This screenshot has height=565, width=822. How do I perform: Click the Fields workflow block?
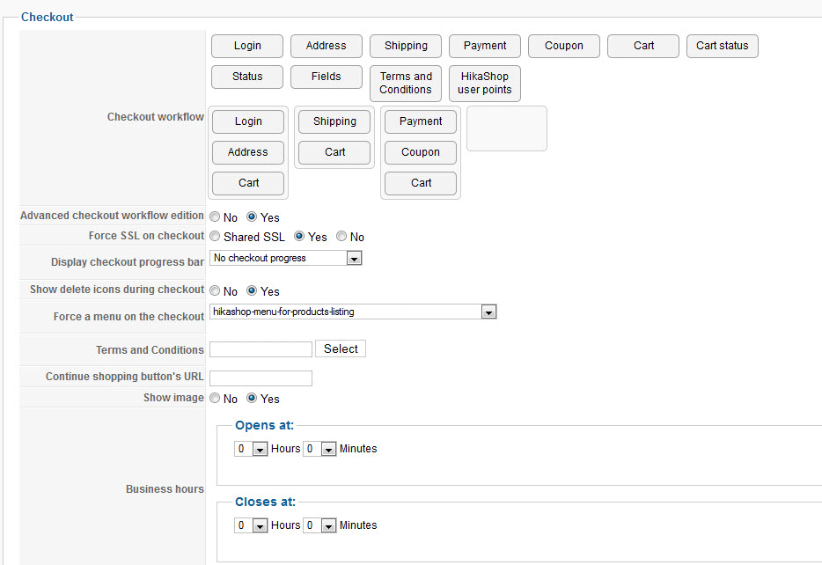click(x=326, y=77)
